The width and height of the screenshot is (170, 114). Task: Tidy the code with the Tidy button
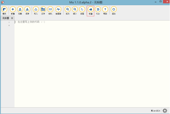point(98,10)
